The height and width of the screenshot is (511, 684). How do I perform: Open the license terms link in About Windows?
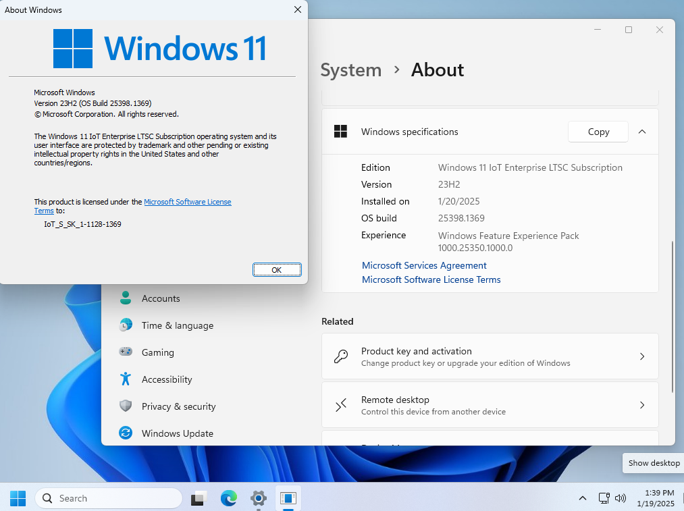click(188, 202)
